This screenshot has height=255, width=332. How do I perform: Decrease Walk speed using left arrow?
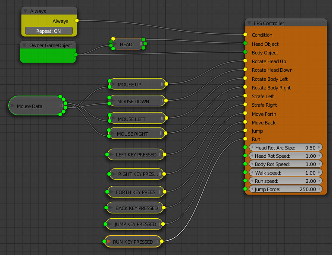[252, 173]
